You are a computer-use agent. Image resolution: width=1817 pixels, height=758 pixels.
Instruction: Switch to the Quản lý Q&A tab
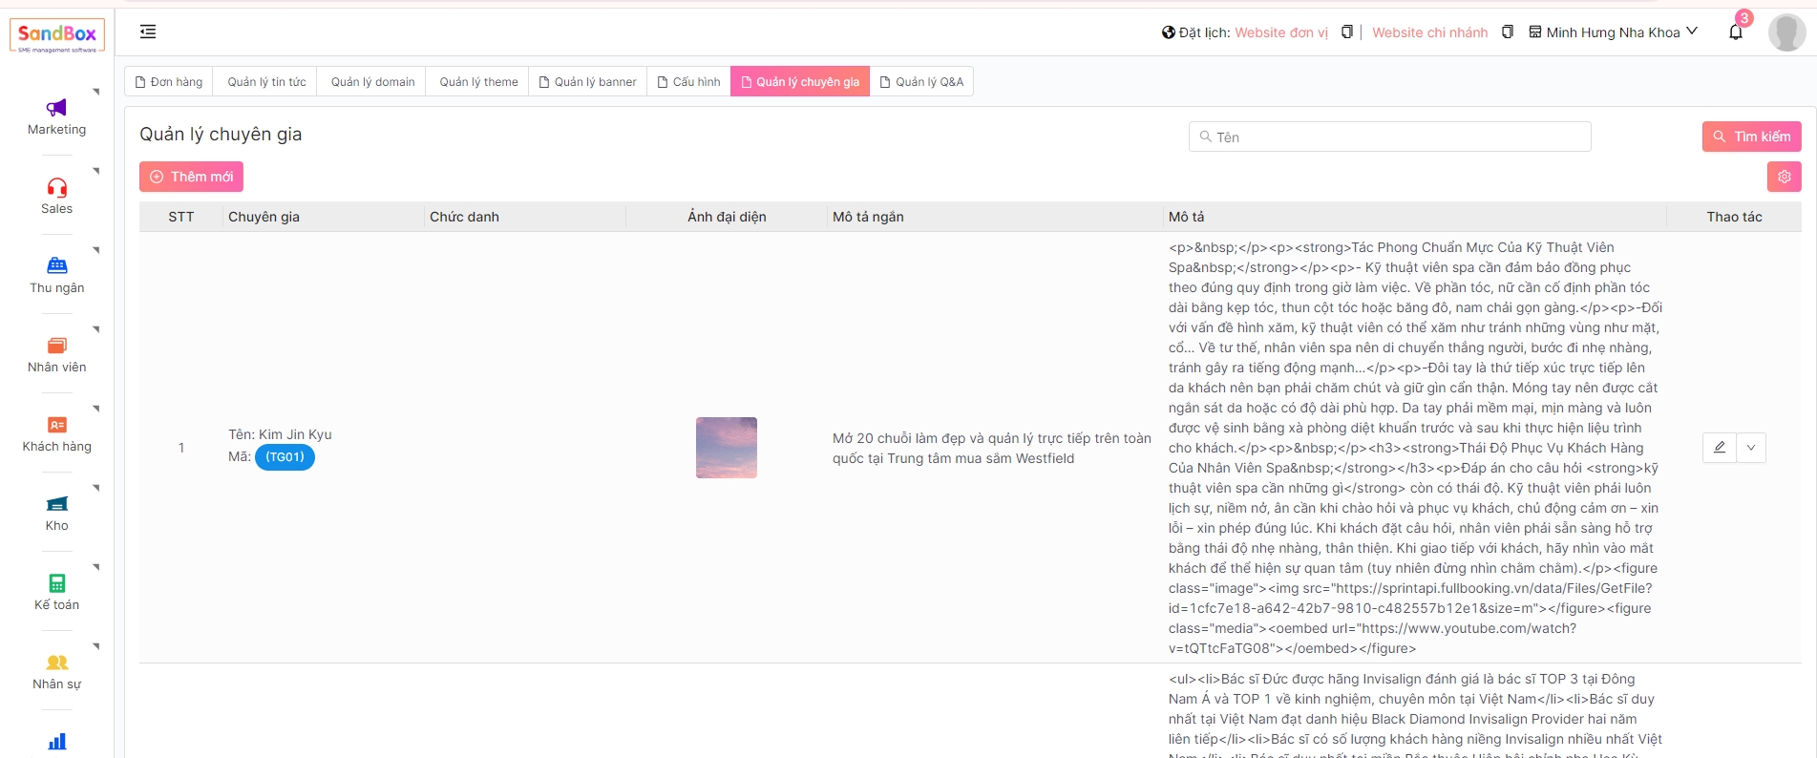(x=921, y=82)
